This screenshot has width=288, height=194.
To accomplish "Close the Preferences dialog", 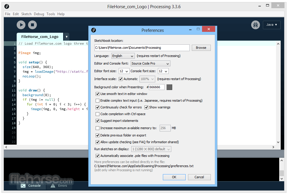I will pyautogui.click(x=209, y=29).
